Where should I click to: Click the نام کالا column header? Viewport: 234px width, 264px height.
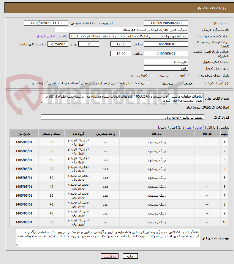pyautogui.click(x=157, y=134)
